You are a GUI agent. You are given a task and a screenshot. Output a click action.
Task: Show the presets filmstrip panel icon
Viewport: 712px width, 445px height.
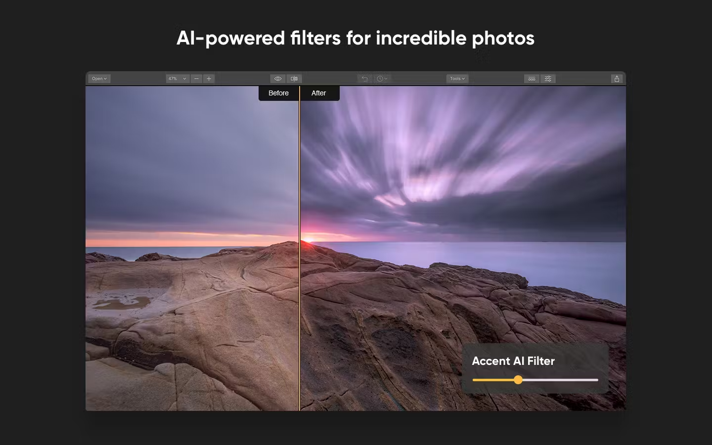point(532,79)
